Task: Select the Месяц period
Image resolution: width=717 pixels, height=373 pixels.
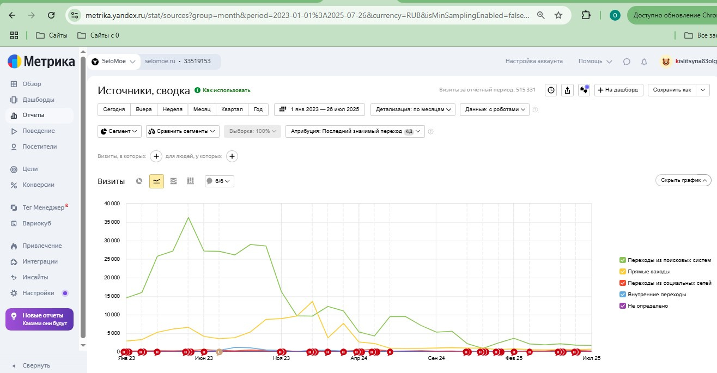Action: click(x=202, y=109)
